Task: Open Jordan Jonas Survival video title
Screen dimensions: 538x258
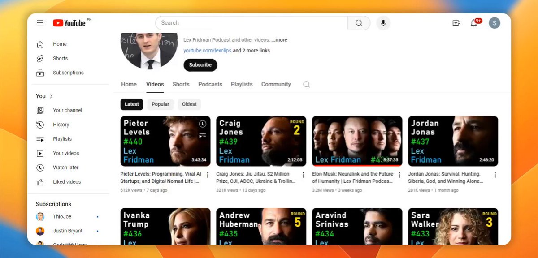Action: [446, 177]
